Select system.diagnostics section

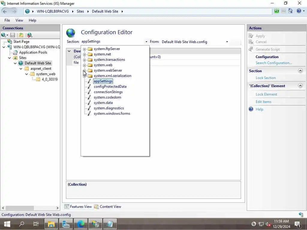pyautogui.click(x=109, y=108)
